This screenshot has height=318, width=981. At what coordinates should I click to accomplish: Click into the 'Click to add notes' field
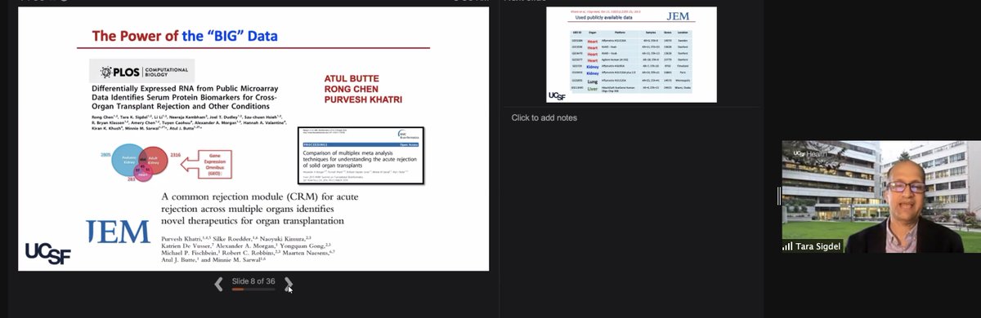544,118
